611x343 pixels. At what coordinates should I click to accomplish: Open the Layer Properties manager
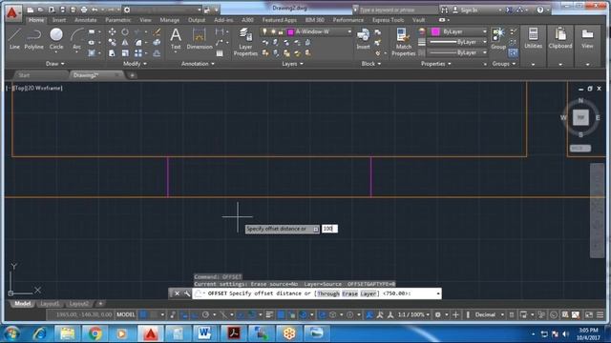click(x=245, y=42)
